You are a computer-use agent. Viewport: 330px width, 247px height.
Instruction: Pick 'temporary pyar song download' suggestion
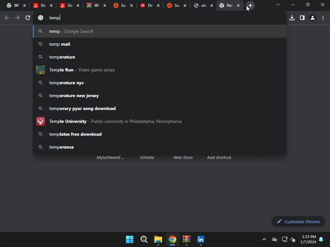(160, 108)
